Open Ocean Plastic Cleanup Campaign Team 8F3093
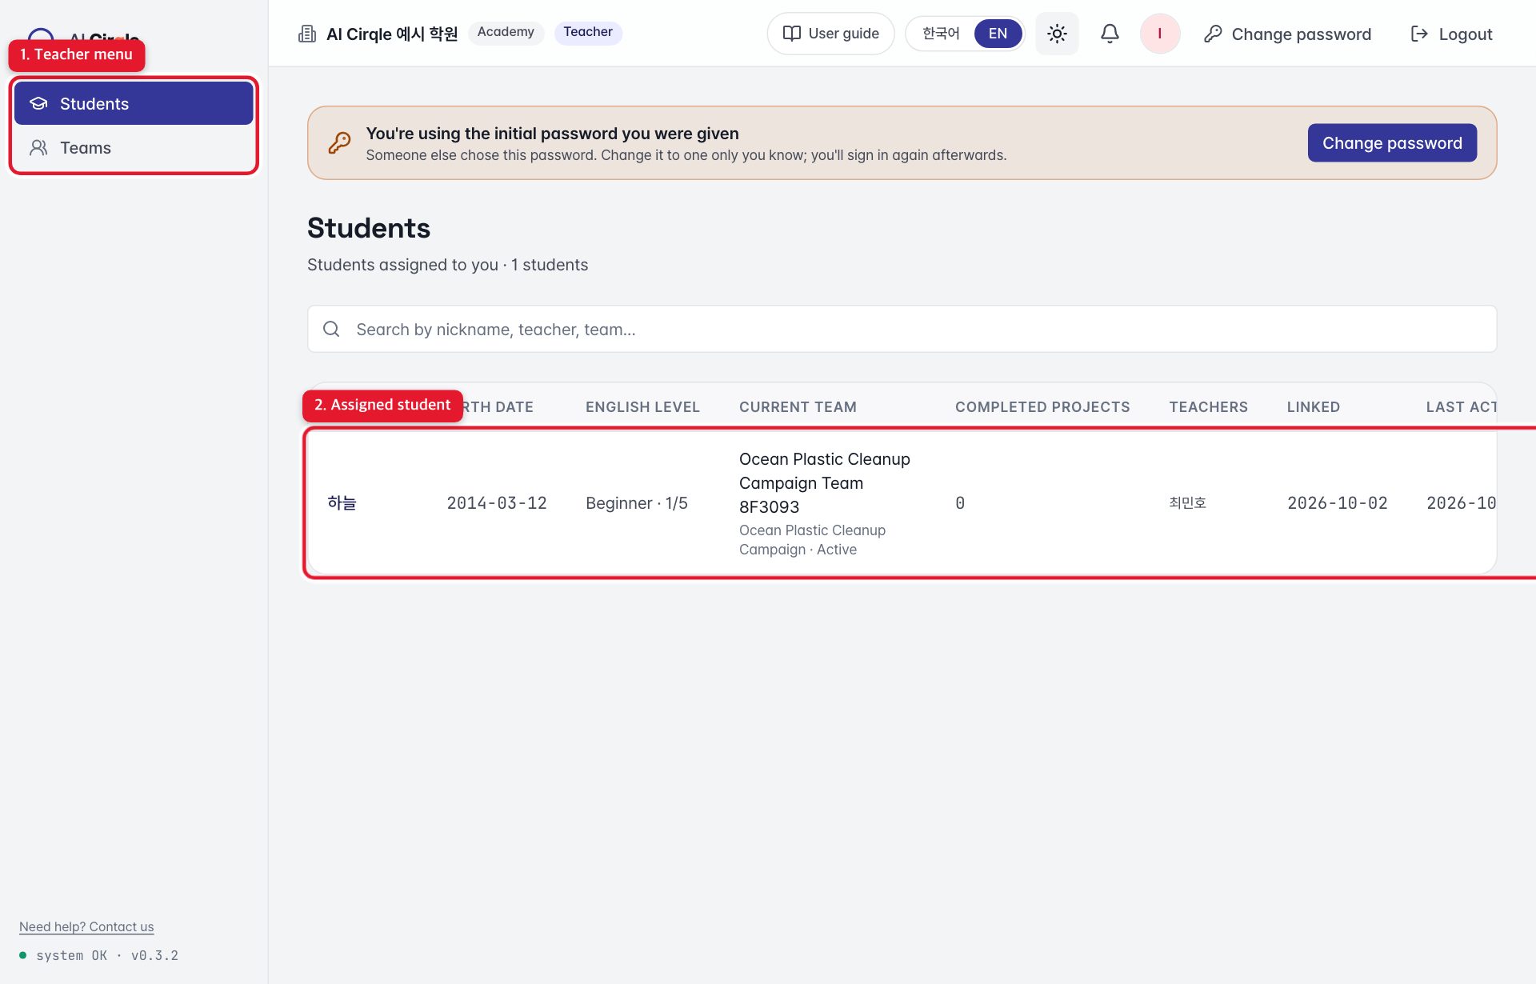The image size is (1536, 984). pos(825,483)
